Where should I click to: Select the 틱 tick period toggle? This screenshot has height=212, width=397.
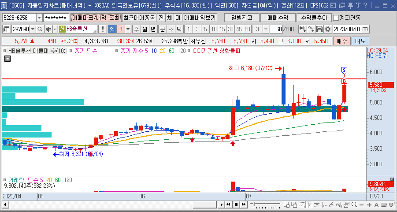coord(179,29)
